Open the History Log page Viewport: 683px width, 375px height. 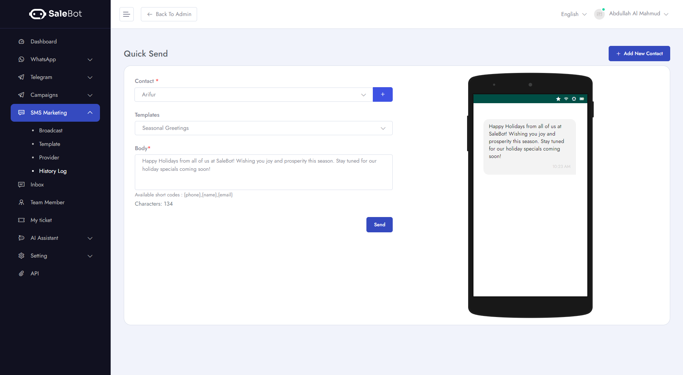tap(53, 171)
